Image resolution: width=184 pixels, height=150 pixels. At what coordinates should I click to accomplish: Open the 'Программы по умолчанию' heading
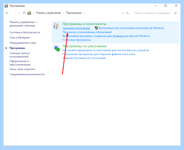(x=85, y=46)
